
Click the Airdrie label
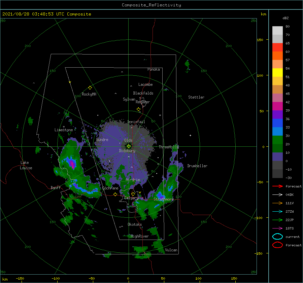click(x=133, y=180)
